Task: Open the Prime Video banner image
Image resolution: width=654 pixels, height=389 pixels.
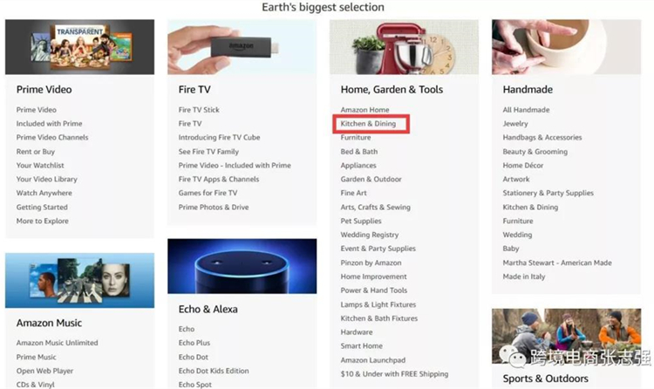Action: click(79, 47)
